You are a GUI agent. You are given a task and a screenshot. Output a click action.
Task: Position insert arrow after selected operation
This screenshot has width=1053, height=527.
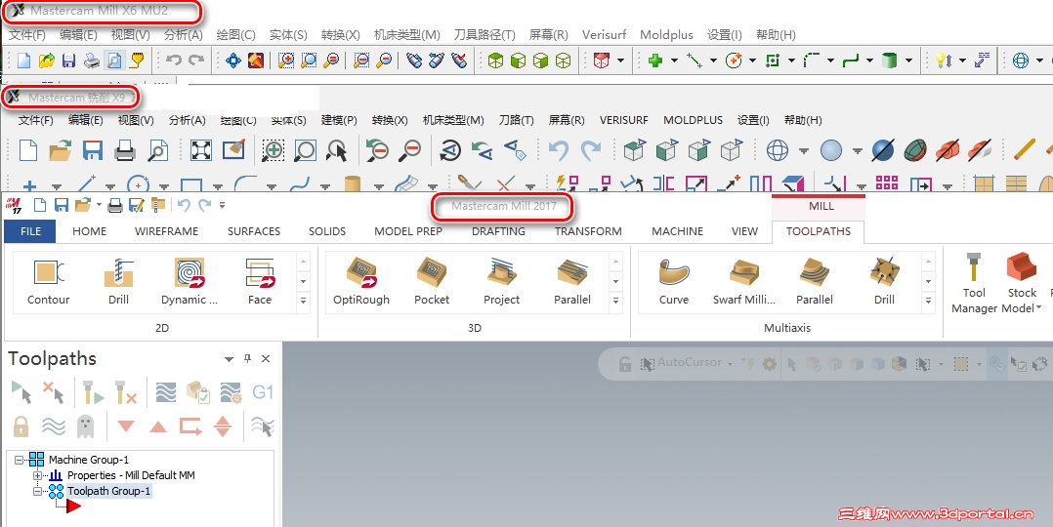[190, 426]
